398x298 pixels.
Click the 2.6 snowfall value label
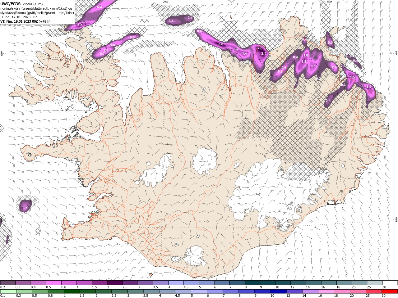point(260,48)
